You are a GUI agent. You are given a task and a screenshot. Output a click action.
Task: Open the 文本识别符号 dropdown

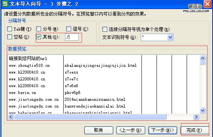pos(170,37)
